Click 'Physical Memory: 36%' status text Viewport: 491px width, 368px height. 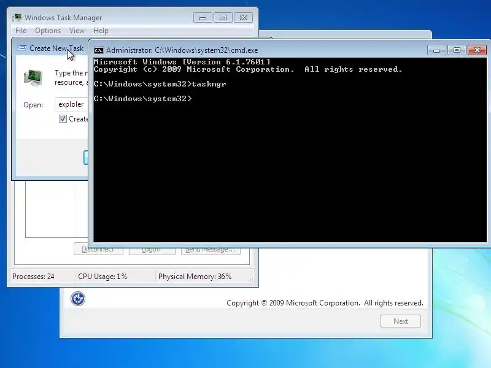point(195,277)
